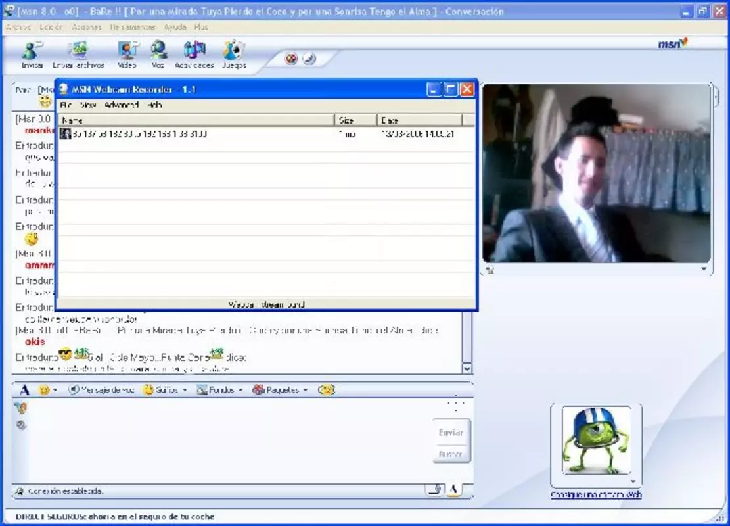This screenshot has height=526, width=730.
Task: Open Edición menu in Messenger window
Action: pos(51,27)
